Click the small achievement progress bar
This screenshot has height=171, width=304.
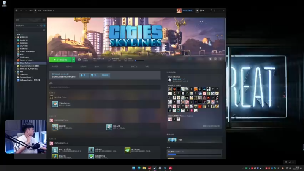[x=139, y=60]
